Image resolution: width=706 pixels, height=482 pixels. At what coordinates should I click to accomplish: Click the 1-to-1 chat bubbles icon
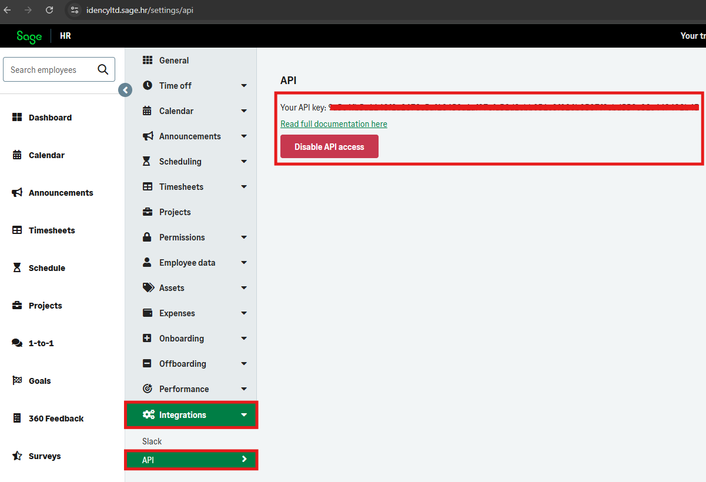(17, 343)
